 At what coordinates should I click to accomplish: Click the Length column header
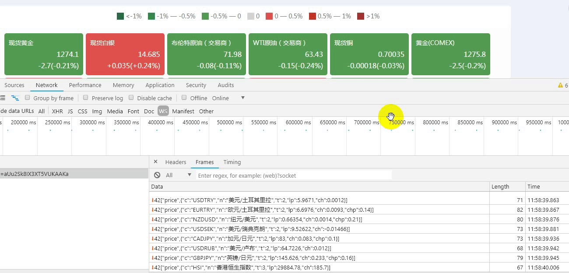(x=507, y=186)
